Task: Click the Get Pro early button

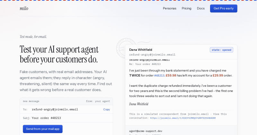Action: pyautogui.click(x=224, y=8)
